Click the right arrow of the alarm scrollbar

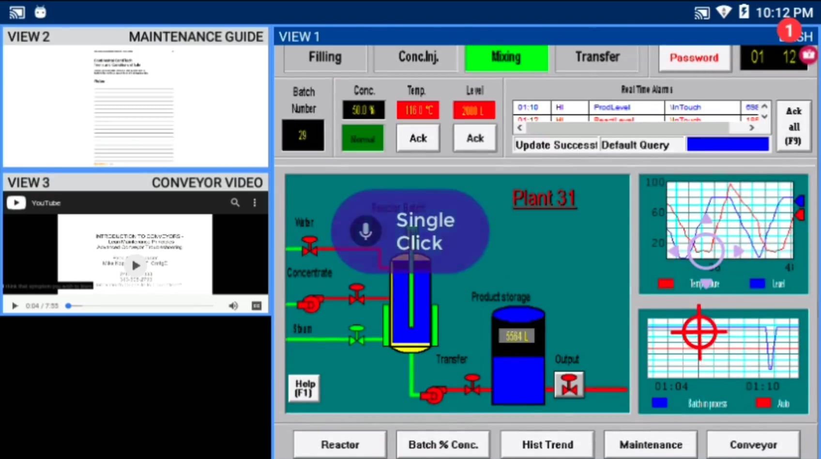click(751, 127)
